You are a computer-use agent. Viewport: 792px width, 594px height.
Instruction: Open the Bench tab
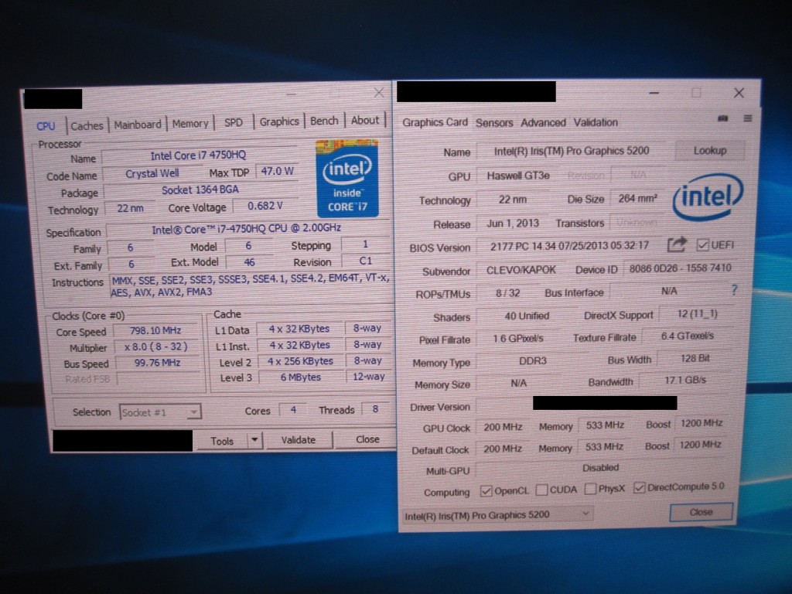[324, 121]
